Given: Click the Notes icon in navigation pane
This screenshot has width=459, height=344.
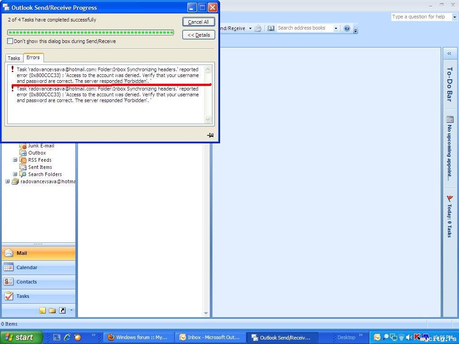Looking at the screenshot, I should tap(43, 310).
